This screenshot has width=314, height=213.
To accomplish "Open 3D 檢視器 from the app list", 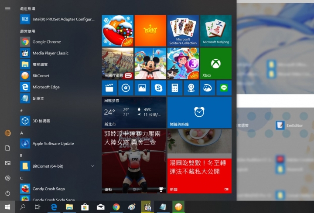I will pyautogui.click(x=58, y=121).
